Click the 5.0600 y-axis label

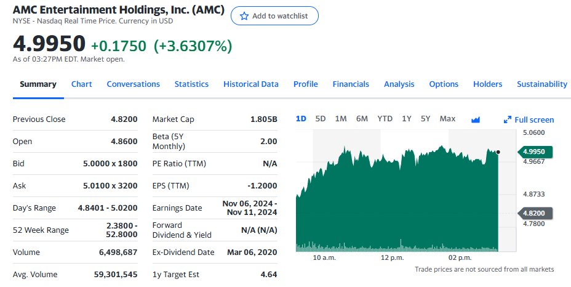(x=534, y=133)
